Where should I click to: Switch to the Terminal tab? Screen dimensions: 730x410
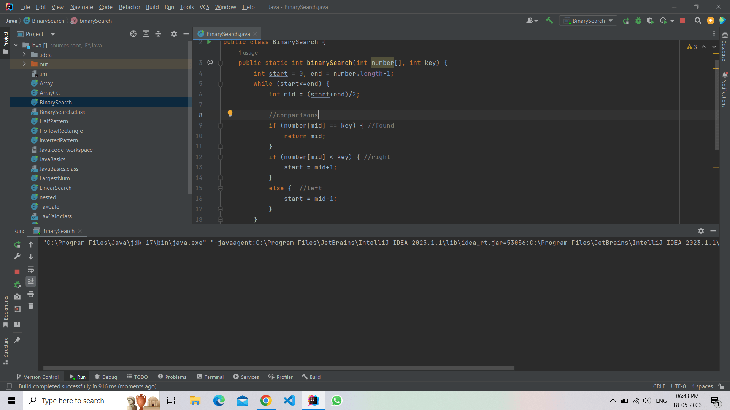(x=210, y=377)
